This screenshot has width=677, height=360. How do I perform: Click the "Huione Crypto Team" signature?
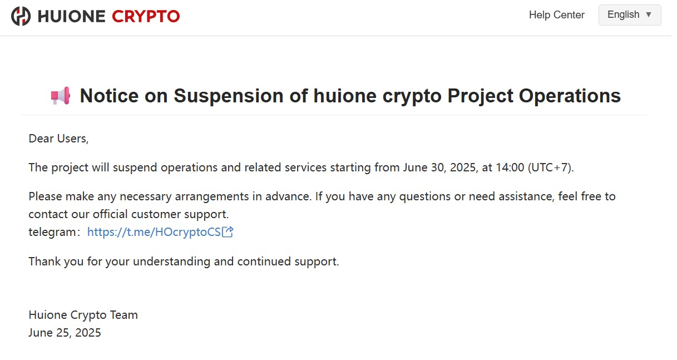[83, 315]
